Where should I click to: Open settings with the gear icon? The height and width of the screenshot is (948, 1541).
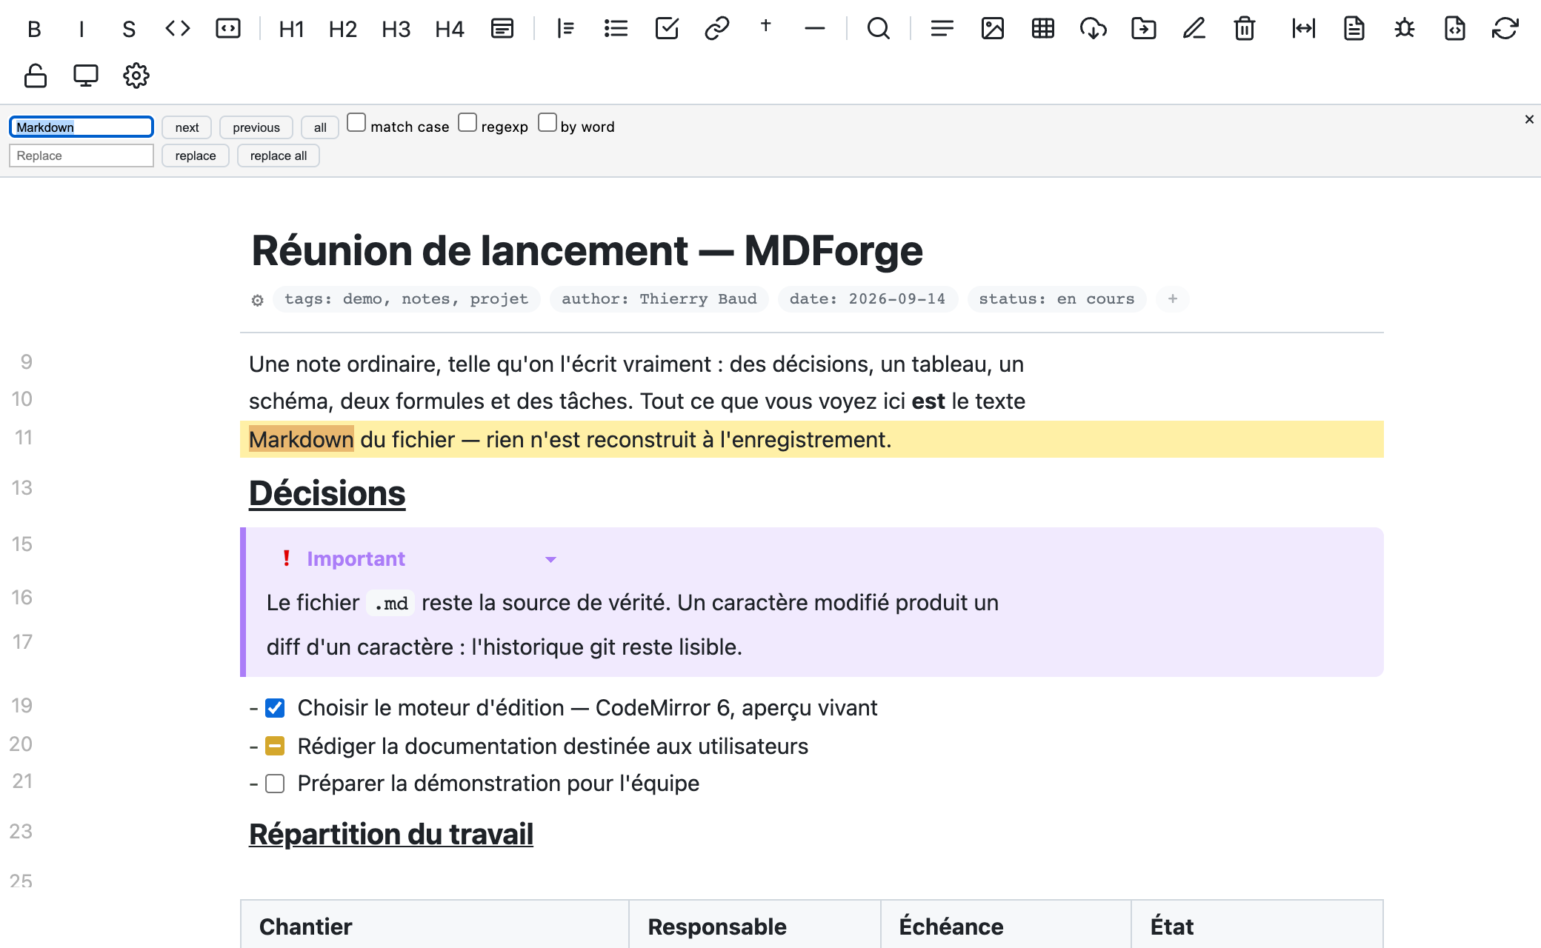pyautogui.click(x=136, y=76)
